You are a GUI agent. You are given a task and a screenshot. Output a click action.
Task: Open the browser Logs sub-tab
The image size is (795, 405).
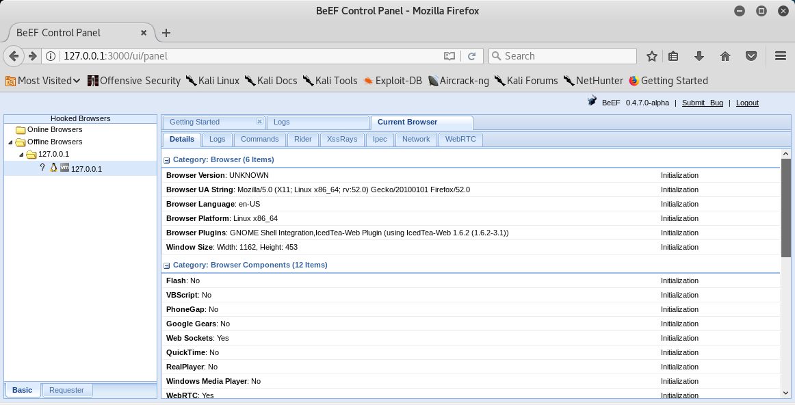point(217,140)
